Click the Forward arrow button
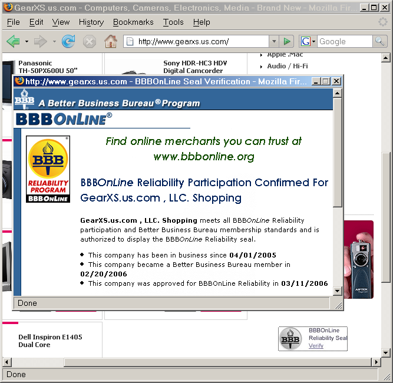The height and width of the screenshot is (383, 393). (40, 41)
